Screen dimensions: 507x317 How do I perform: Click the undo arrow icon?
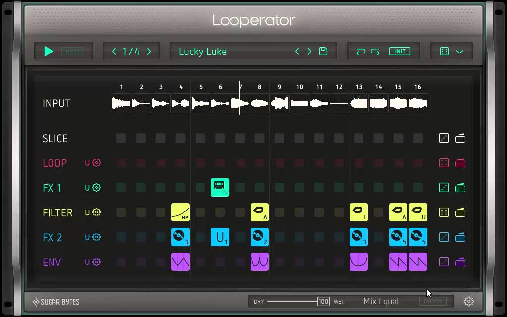pyautogui.click(x=360, y=52)
